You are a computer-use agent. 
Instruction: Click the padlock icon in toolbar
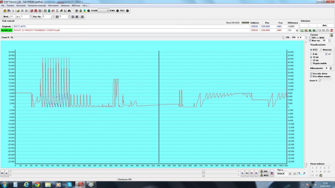[x=80, y=11]
